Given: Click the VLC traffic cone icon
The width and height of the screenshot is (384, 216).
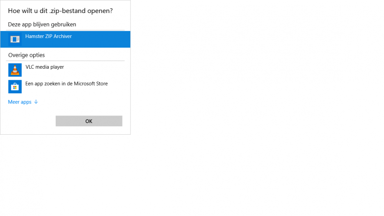Looking at the screenshot, I should click(x=15, y=70).
